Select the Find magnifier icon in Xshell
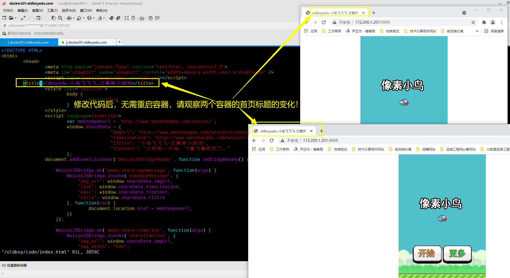 click(60, 18)
